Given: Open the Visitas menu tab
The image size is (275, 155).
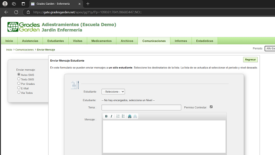Looking at the screenshot, I should pyautogui.click(x=77, y=41).
